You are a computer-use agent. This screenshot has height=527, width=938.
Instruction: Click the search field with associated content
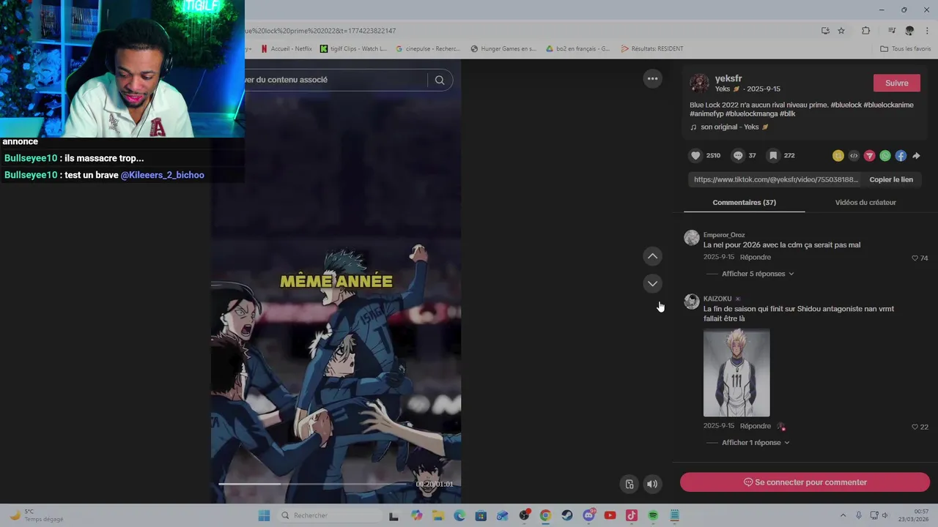(x=334, y=80)
